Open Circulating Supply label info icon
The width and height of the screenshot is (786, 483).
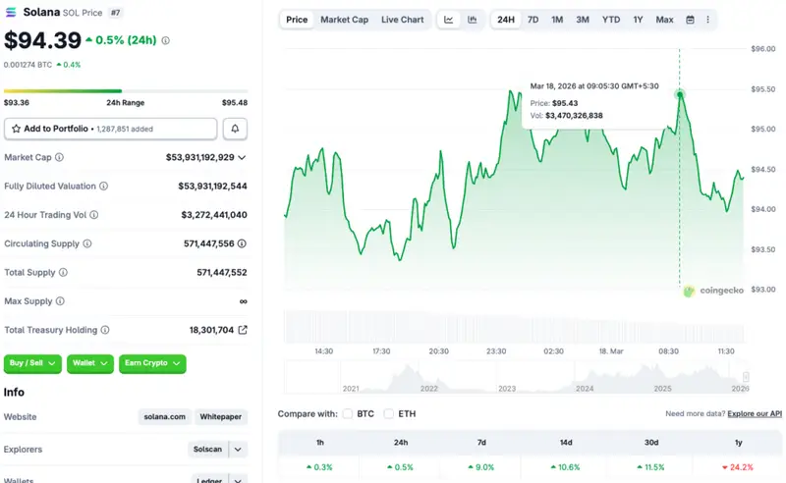tap(87, 243)
